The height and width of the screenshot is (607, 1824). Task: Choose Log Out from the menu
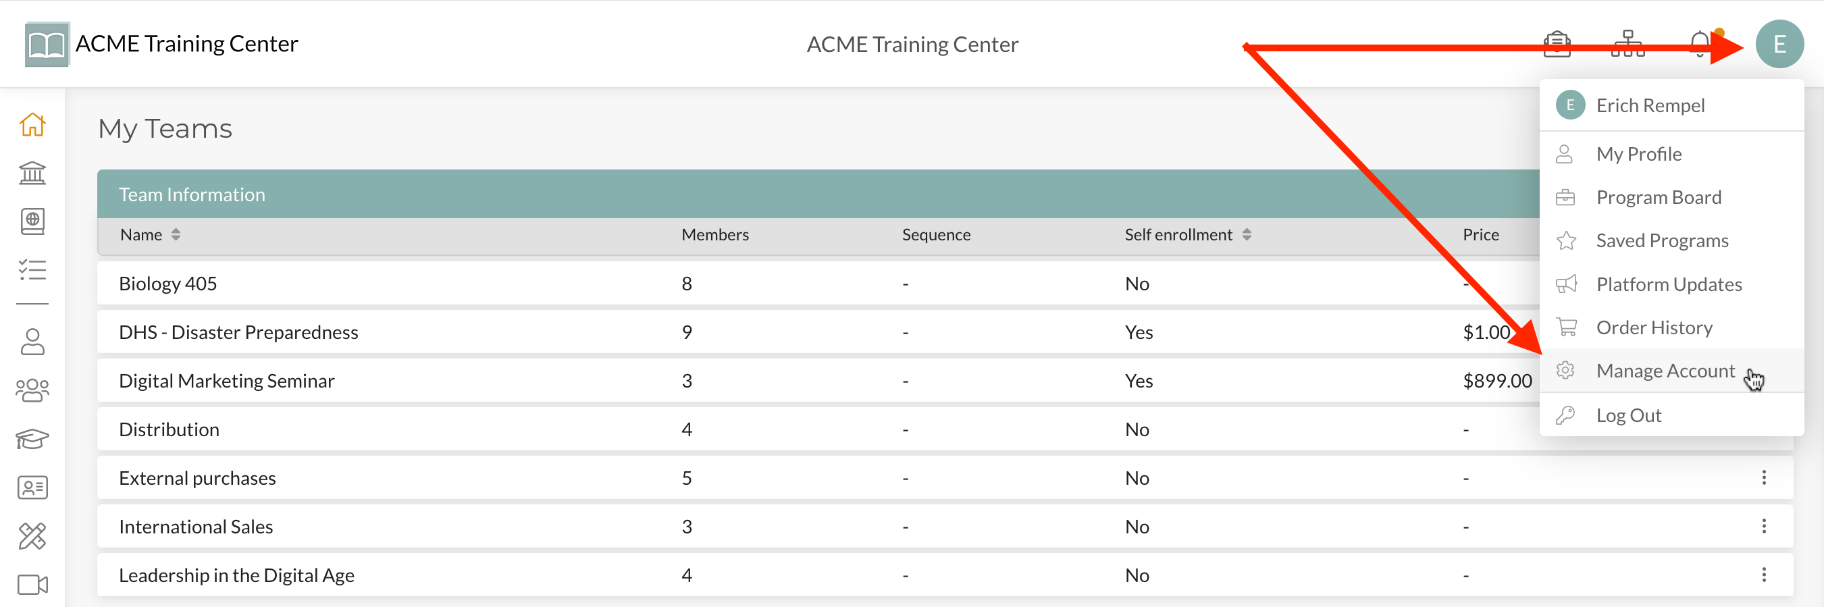click(x=1628, y=416)
